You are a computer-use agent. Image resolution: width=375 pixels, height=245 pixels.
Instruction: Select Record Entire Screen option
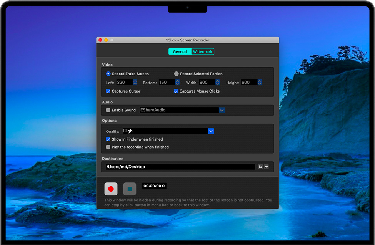pos(108,74)
